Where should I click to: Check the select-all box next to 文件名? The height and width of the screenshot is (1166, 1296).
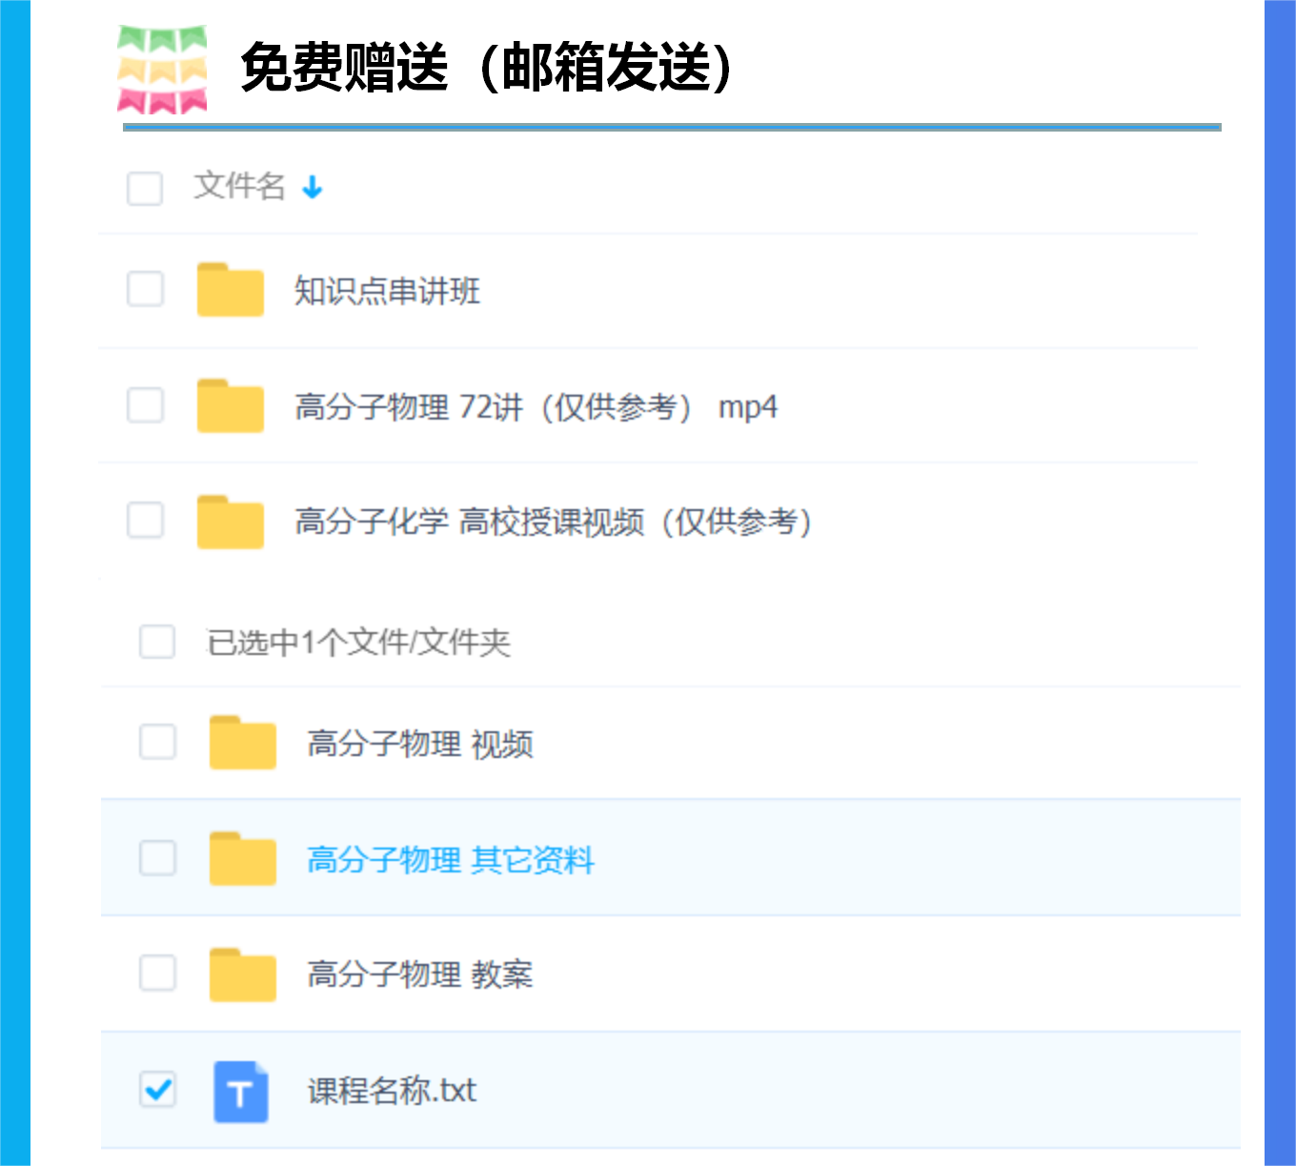145,188
